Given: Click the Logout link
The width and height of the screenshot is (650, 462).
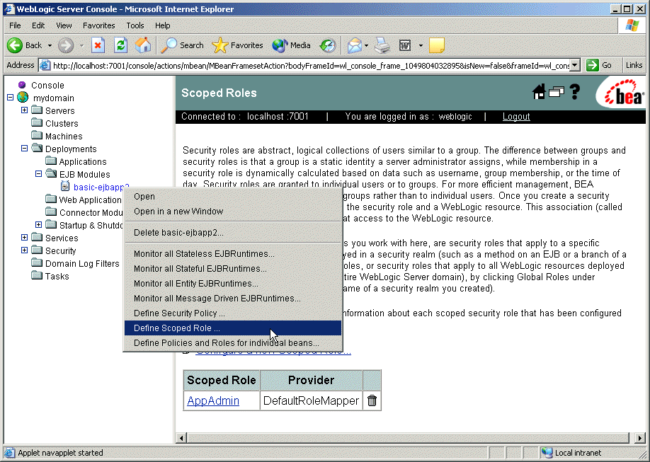Looking at the screenshot, I should click(x=516, y=117).
